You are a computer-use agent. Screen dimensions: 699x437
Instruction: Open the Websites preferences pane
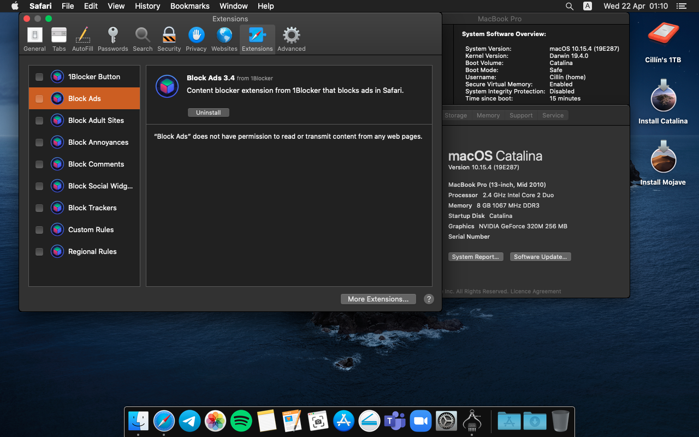pos(224,40)
